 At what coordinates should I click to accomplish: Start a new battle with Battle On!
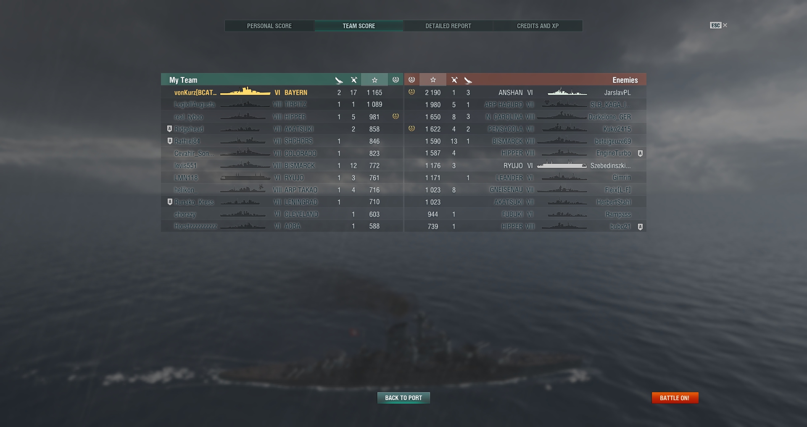coord(675,398)
